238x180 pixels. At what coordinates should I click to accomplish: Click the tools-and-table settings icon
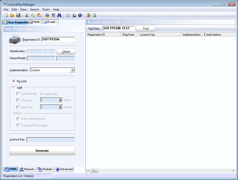(x=88, y=15)
